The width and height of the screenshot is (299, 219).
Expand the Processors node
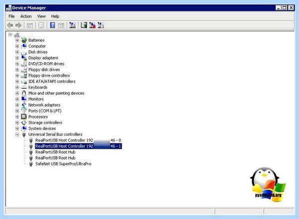tap(17, 117)
